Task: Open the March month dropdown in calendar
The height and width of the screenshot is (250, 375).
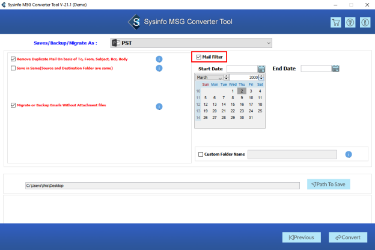Action: click(209, 78)
